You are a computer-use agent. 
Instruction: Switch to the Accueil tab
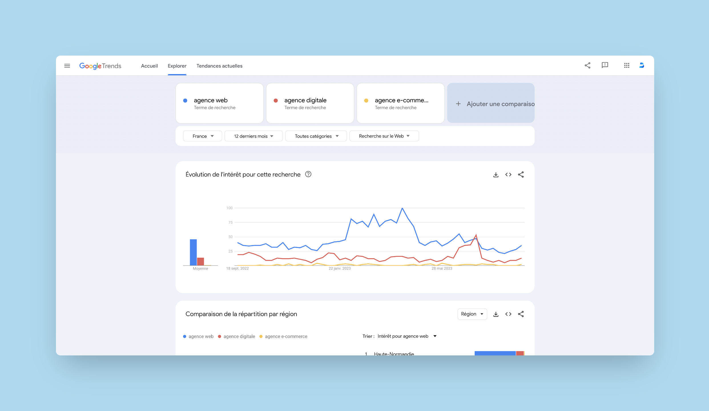click(x=149, y=66)
